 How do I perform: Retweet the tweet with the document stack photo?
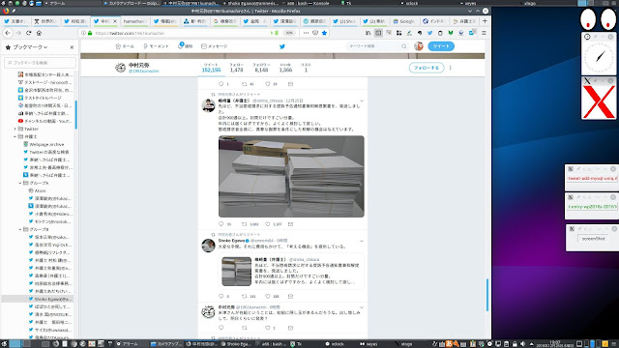245,224
